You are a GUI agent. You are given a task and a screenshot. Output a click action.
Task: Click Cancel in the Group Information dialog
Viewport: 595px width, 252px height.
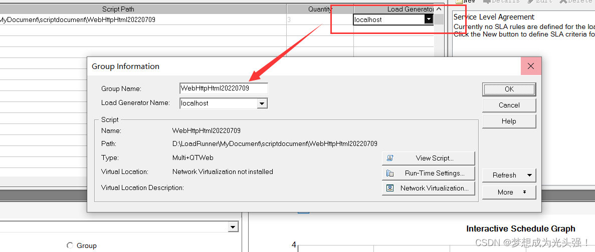(x=509, y=105)
